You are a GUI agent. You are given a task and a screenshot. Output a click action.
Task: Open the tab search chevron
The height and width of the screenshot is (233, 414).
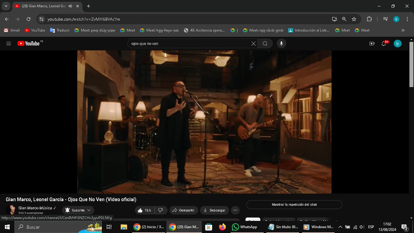pos(6,6)
